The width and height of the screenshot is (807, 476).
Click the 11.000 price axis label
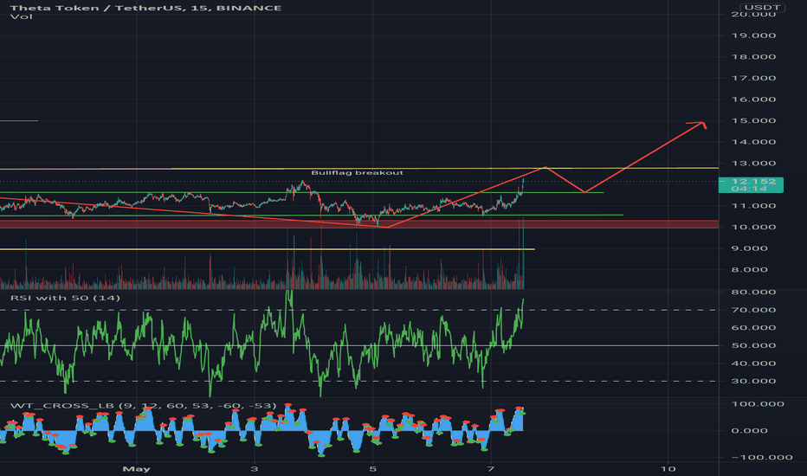(753, 206)
